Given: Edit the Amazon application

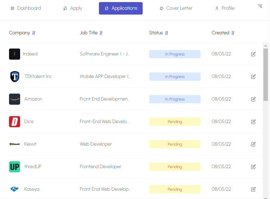Looking at the screenshot, I should coord(253,99).
